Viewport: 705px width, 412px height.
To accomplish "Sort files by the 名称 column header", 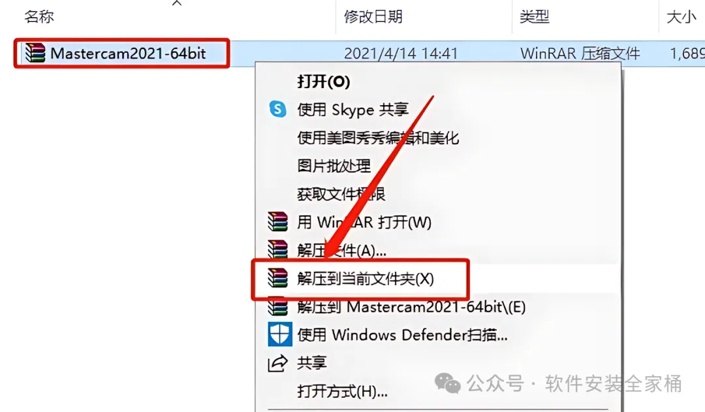I will tap(39, 16).
